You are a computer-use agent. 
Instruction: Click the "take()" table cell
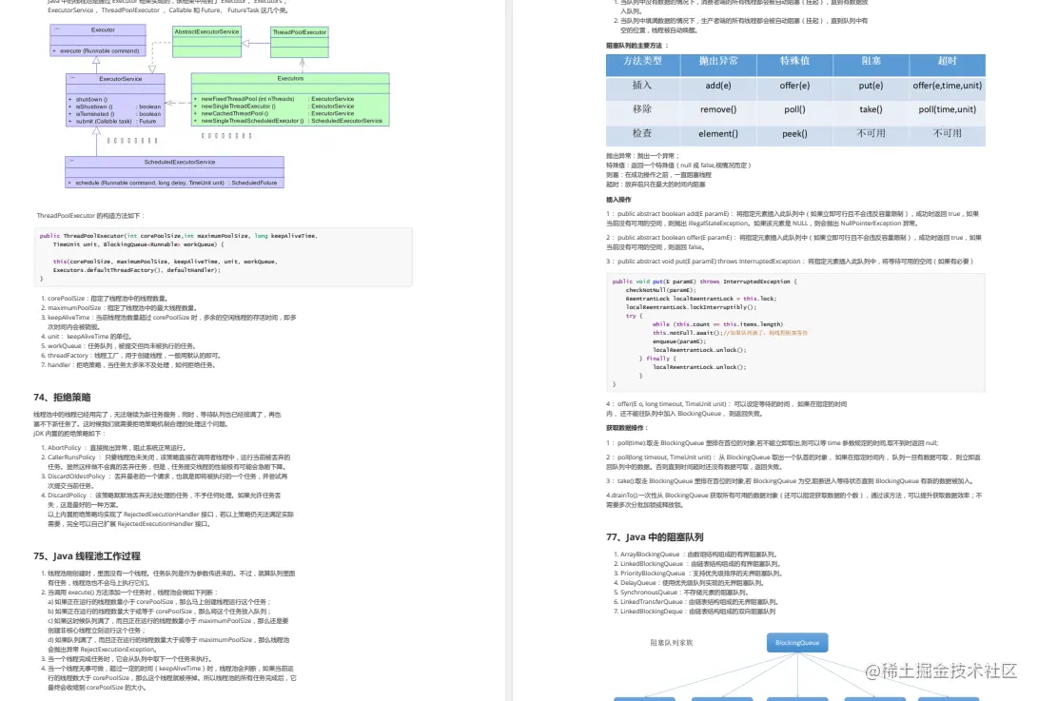pos(871,109)
